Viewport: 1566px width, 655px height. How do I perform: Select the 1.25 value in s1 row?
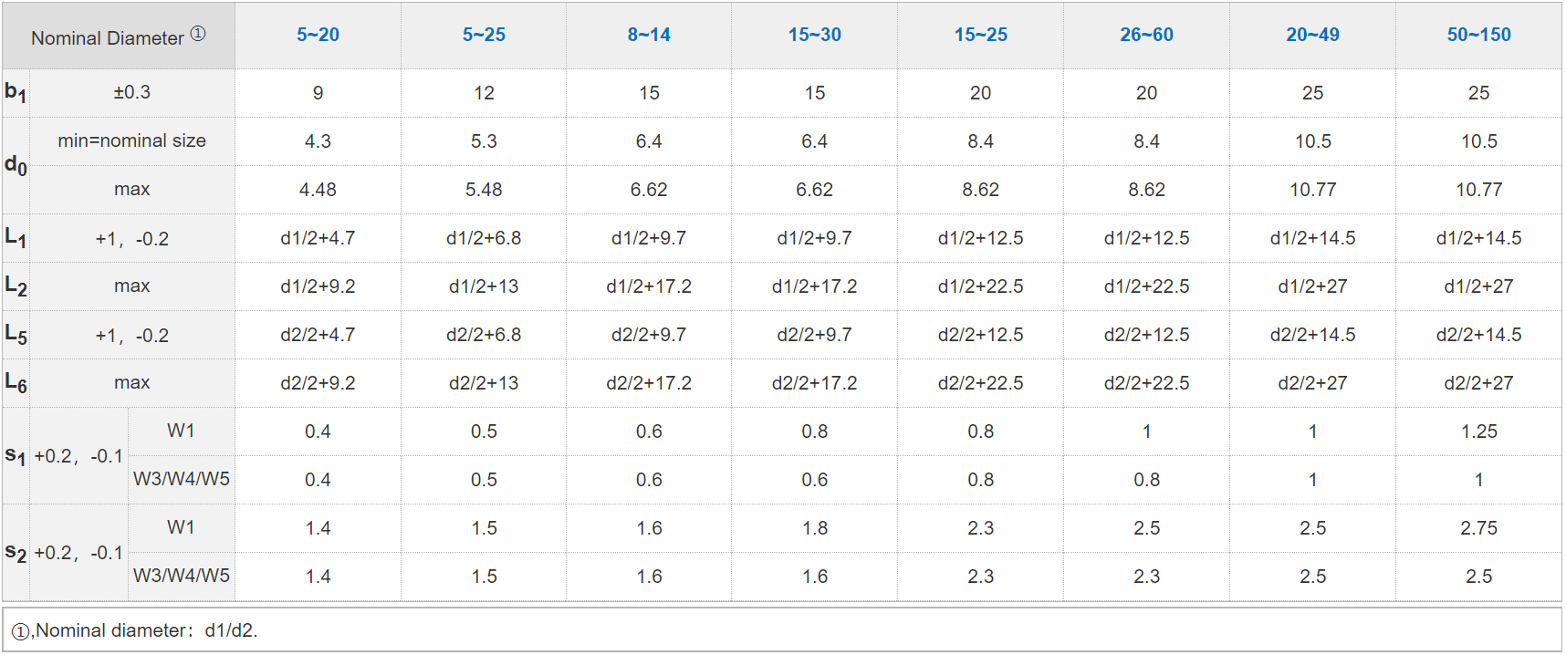[x=1479, y=431]
